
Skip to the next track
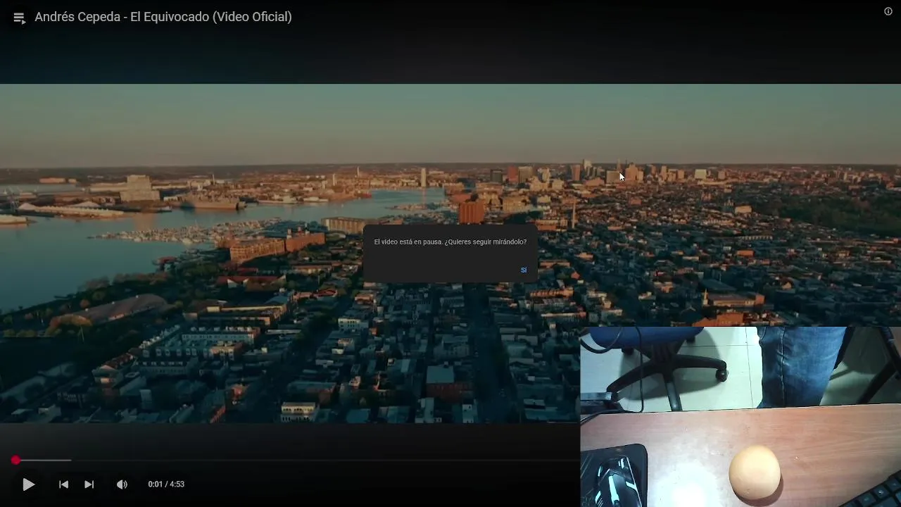coord(89,484)
